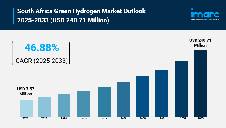226x128 pixels.
Task: Click the "Transforming Ideas Into Impact" tagline
Action: tap(205, 19)
